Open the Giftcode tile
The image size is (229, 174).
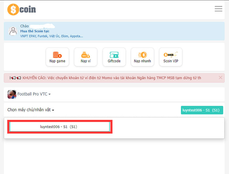(114, 57)
